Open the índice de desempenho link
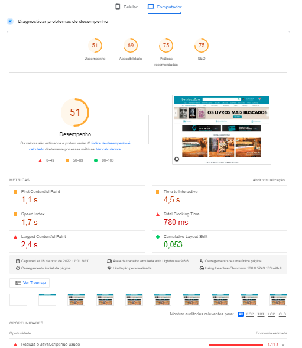This screenshot has height=348, width=302. (111, 143)
